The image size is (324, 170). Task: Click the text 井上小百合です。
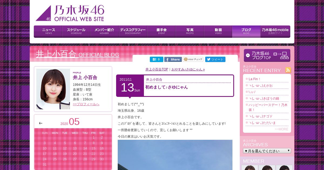130,117
